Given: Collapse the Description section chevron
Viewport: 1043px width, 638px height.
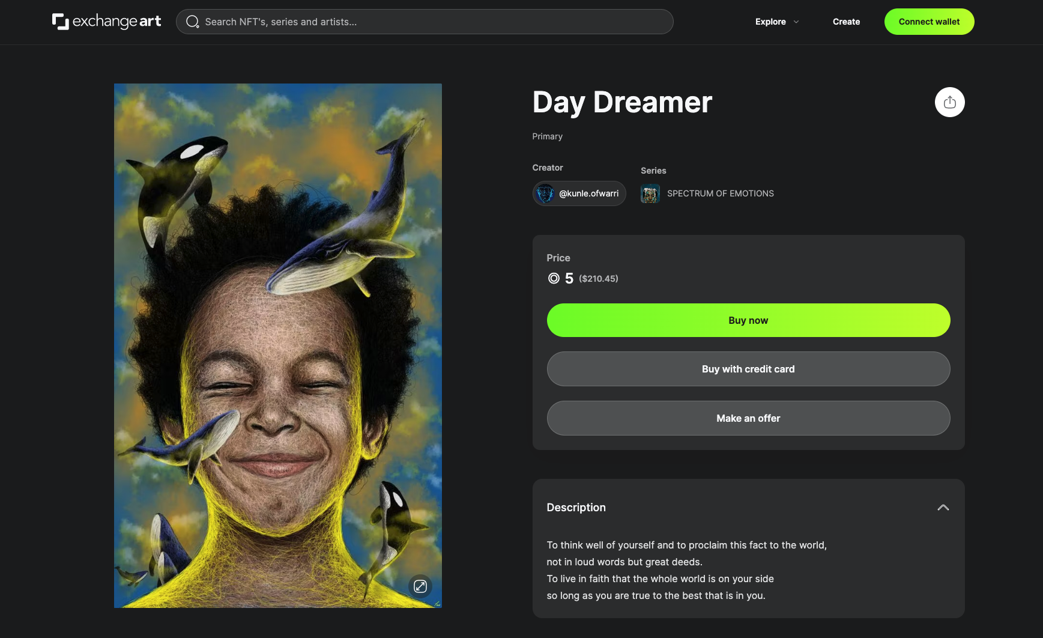Looking at the screenshot, I should 943,508.
